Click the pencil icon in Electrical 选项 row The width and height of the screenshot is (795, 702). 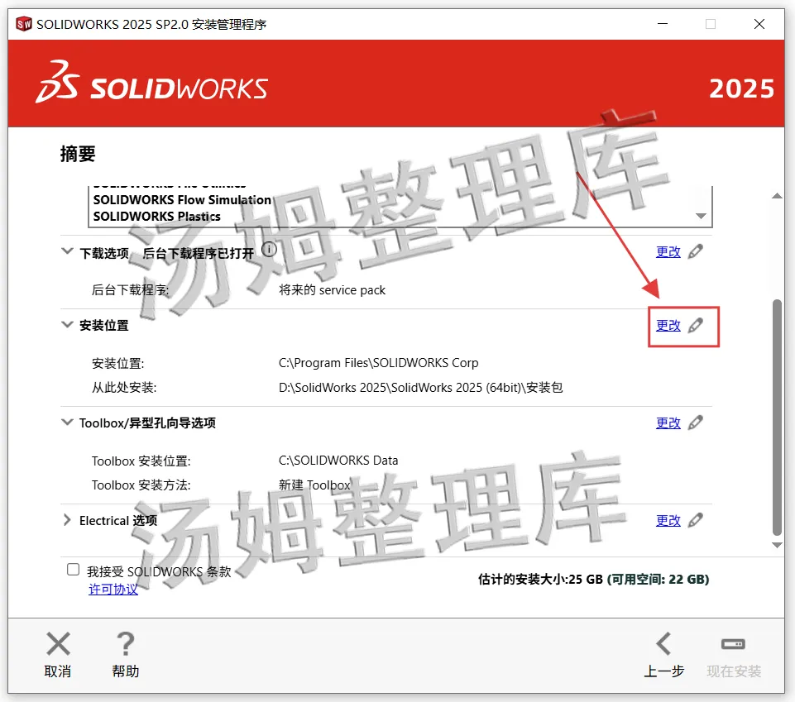pyautogui.click(x=696, y=520)
